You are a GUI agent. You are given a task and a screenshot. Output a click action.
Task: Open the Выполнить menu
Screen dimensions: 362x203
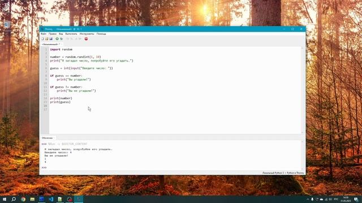[71, 34]
